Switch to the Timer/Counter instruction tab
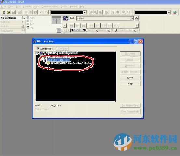Image resolution: width=180 pixels, height=156 pixels. (125, 30)
